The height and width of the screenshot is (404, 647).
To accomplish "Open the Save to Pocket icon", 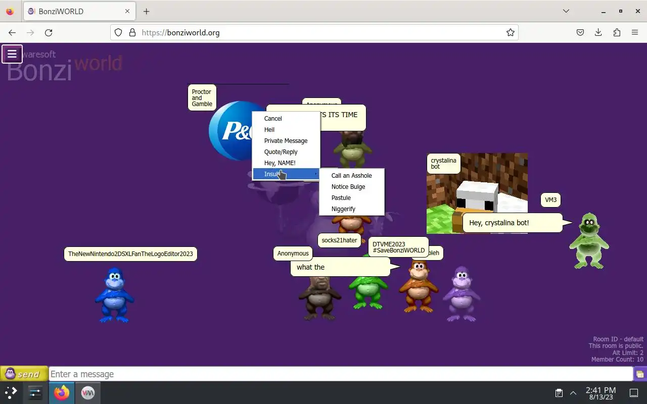I will coord(580,32).
